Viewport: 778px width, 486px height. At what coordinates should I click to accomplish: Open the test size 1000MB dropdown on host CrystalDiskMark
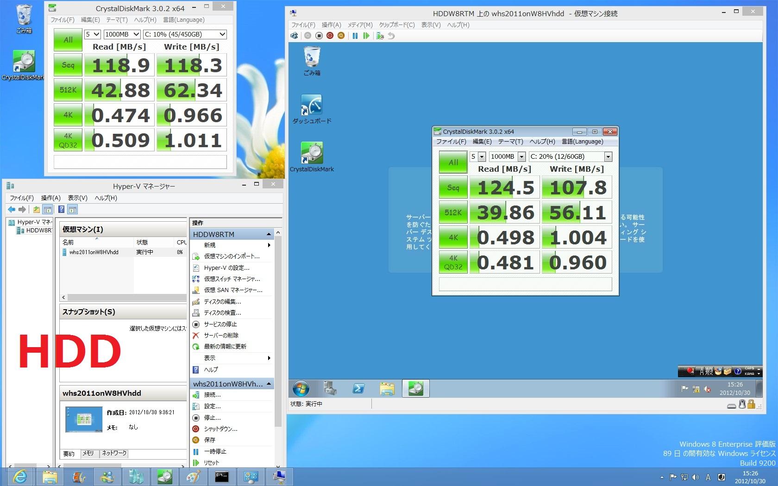pos(122,34)
